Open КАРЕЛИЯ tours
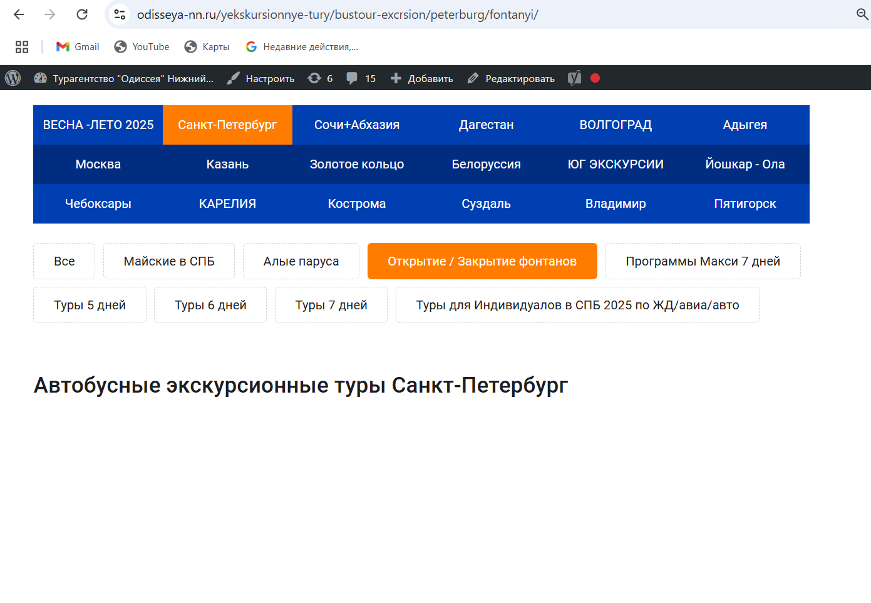871x603 pixels. [227, 204]
